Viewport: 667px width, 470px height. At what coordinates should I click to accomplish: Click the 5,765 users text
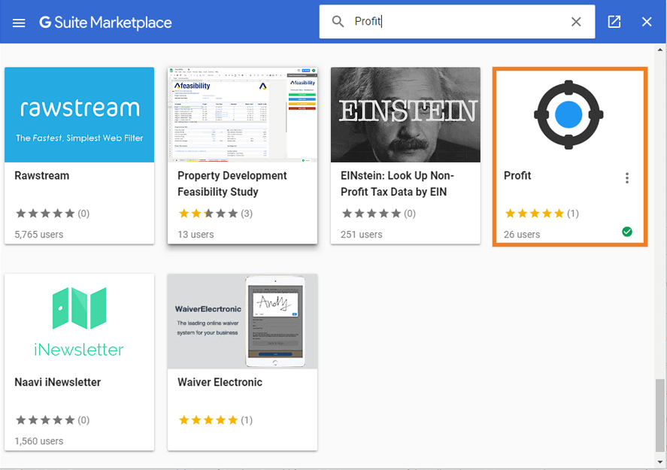pyautogui.click(x=38, y=235)
